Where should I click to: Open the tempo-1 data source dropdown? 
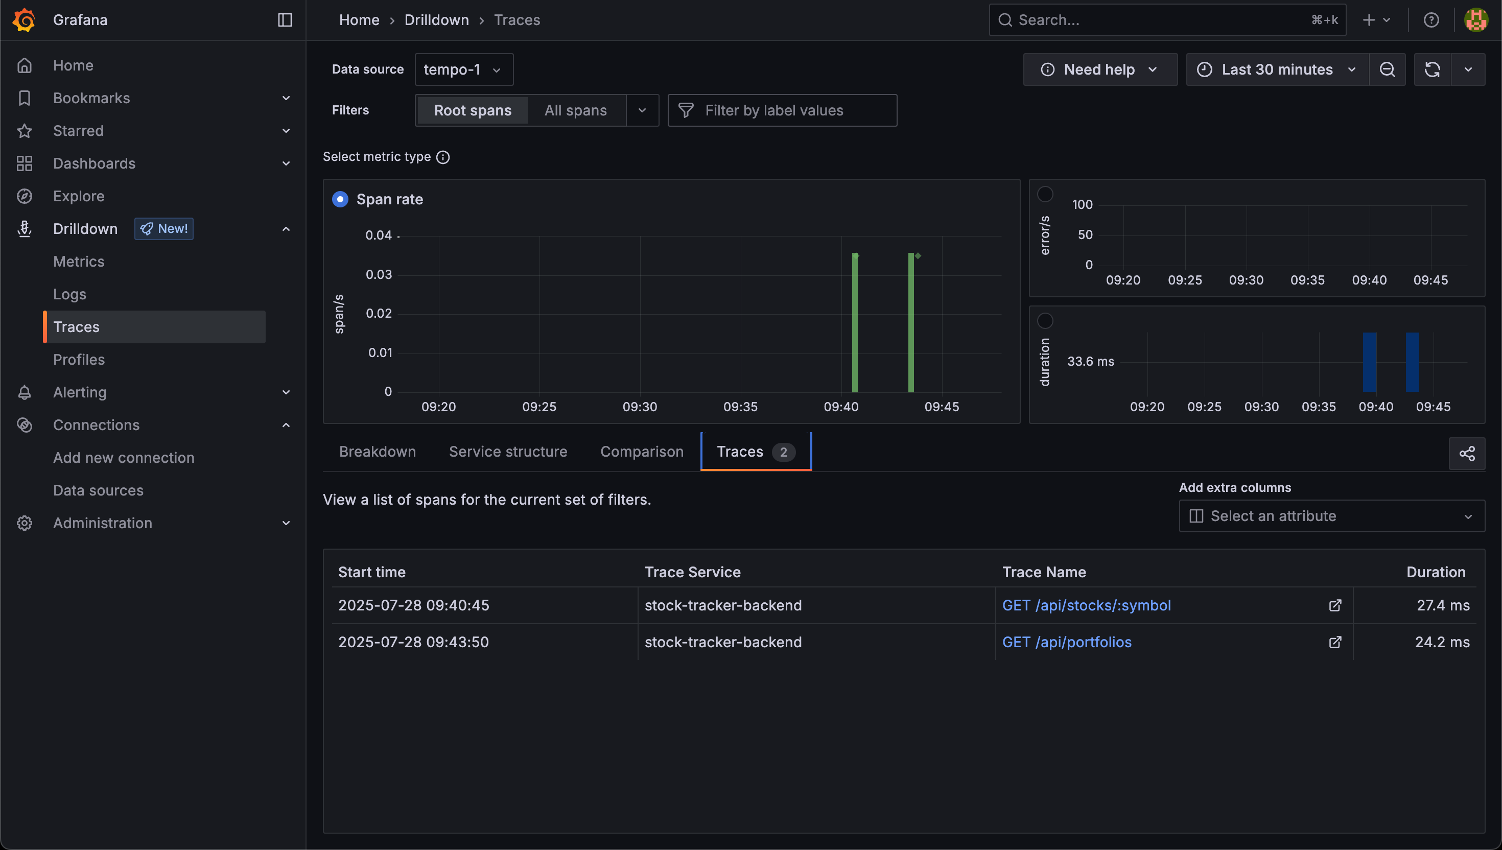(x=464, y=69)
